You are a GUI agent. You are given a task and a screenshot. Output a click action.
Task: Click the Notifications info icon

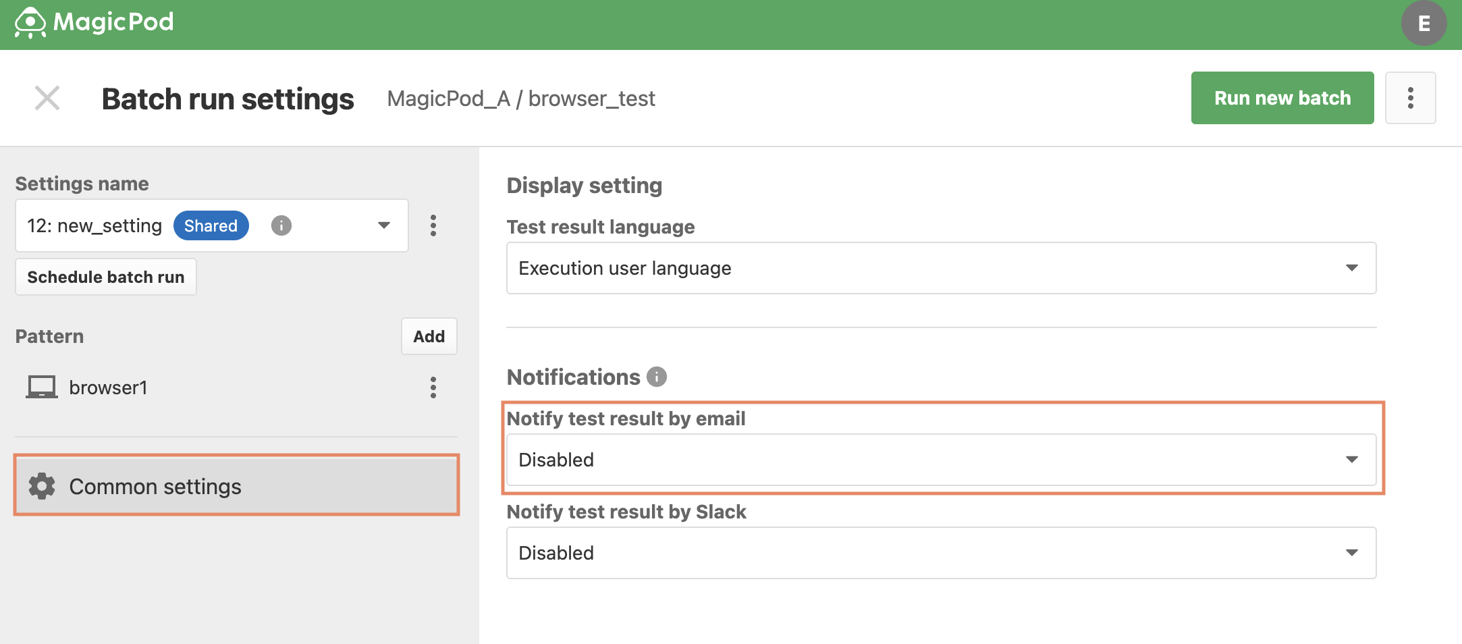pyautogui.click(x=657, y=377)
